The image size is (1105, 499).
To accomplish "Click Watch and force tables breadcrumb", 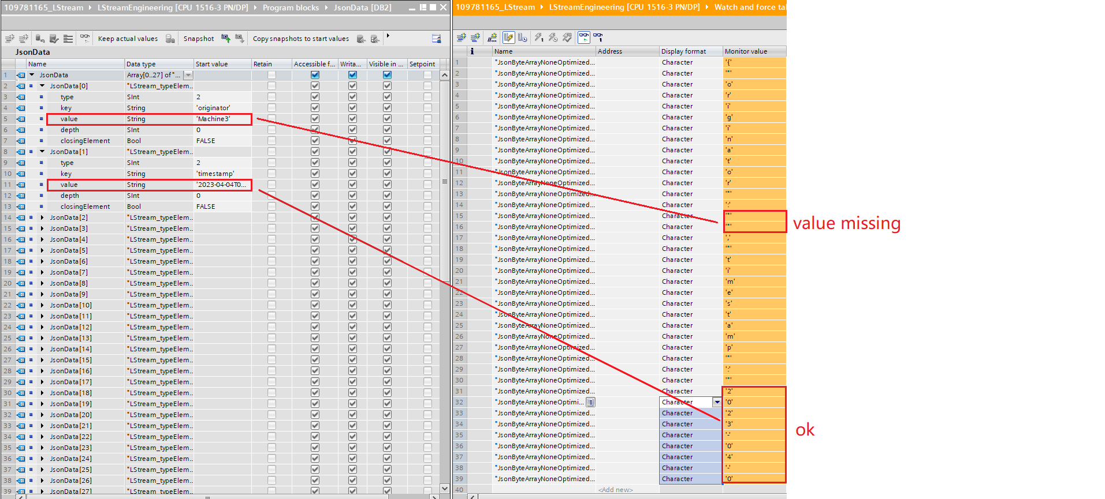I will [749, 7].
